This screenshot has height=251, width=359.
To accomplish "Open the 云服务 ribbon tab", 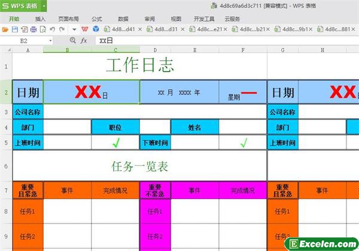I will (x=232, y=19).
